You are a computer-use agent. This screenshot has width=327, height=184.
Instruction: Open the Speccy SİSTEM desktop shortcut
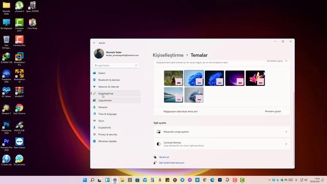pos(32,7)
